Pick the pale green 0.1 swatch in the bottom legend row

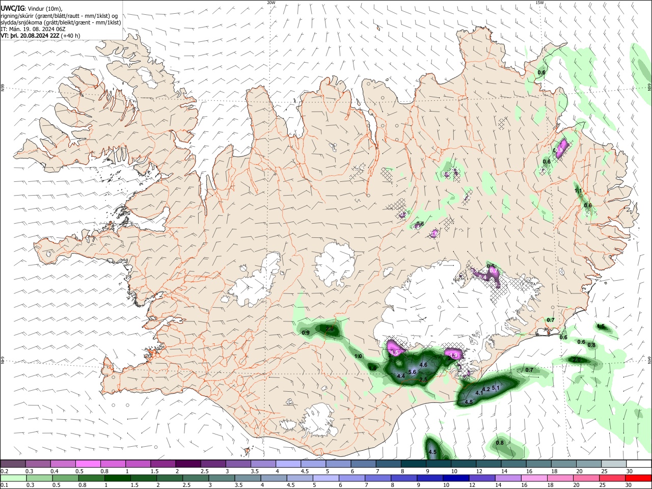[x=13, y=478]
